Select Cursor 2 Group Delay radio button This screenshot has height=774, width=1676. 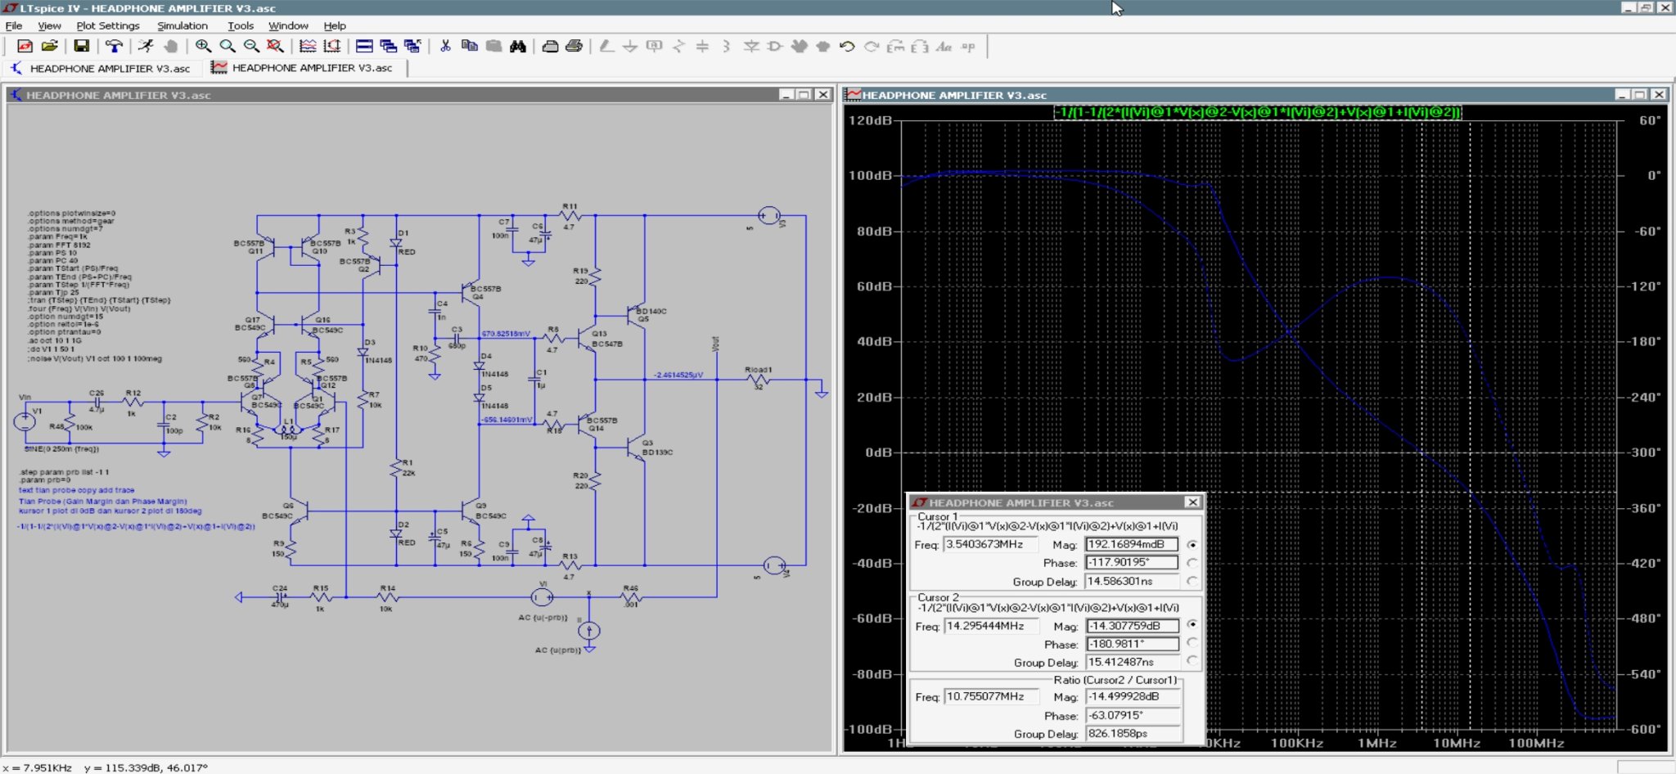point(1192,661)
